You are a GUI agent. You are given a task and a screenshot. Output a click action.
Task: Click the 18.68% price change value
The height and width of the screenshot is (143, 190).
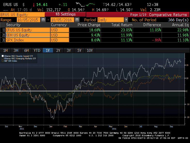(95, 30)
